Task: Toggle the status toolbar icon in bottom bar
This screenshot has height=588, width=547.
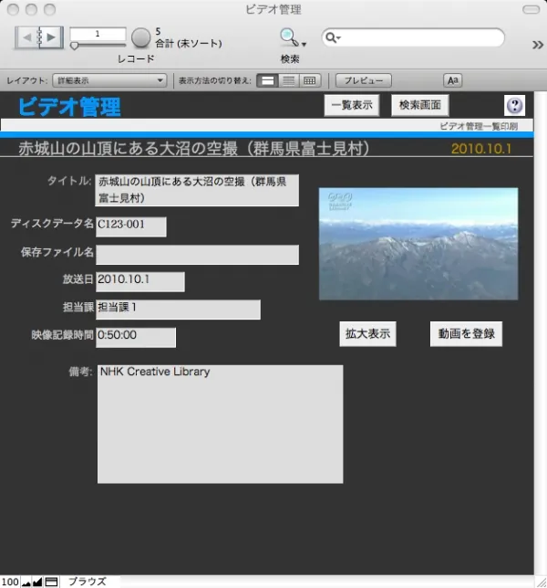Action: point(52,582)
